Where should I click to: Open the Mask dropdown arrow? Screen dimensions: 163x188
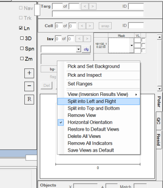tap(131, 45)
